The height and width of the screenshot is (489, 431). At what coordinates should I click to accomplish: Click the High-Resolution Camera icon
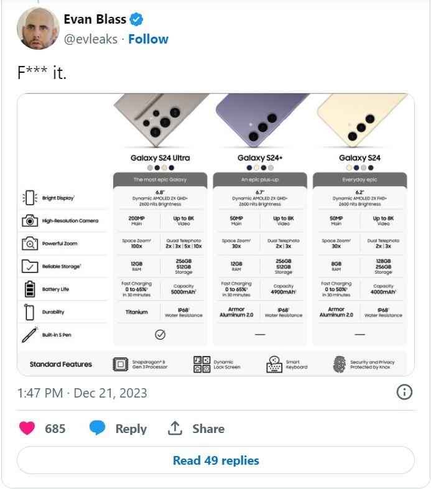pyautogui.click(x=29, y=220)
